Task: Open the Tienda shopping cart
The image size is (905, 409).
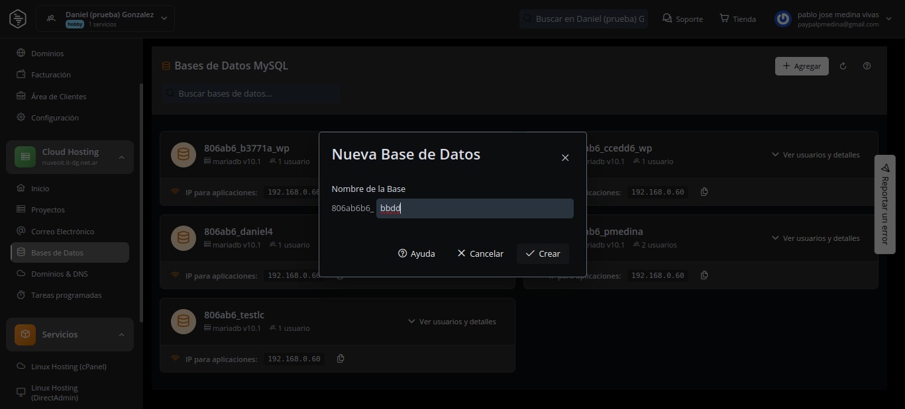Action: (x=737, y=19)
